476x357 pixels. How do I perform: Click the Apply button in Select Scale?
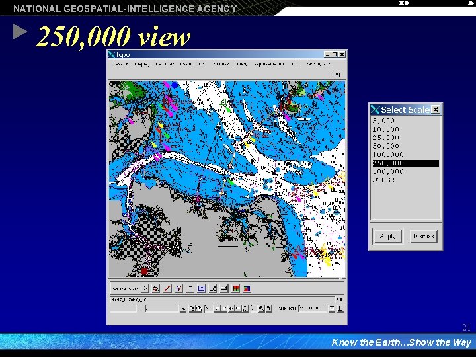point(387,236)
